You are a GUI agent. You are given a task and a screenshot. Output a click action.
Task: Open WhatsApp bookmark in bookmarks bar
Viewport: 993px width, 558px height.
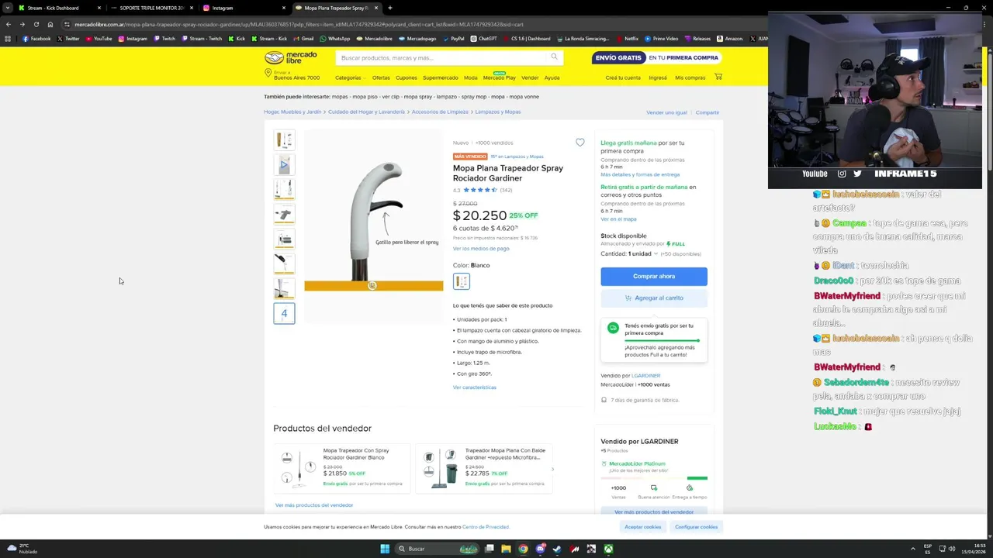(x=335, y=38)
